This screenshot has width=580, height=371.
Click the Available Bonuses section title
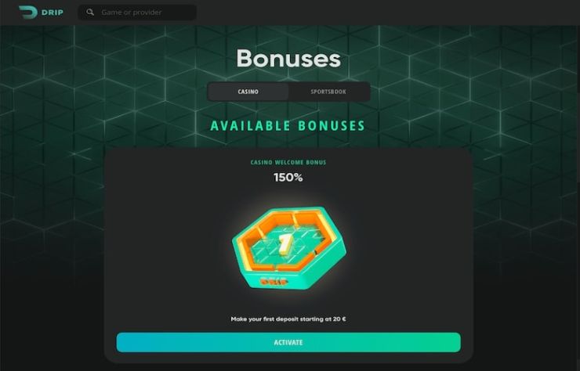pyautogui.click(x=288, y=126)
